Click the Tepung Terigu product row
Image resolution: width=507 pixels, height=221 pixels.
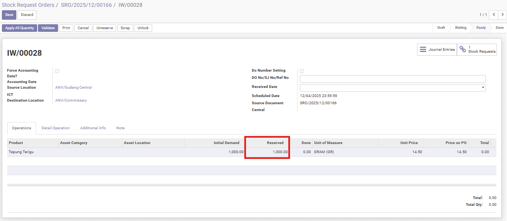[21, 152]
